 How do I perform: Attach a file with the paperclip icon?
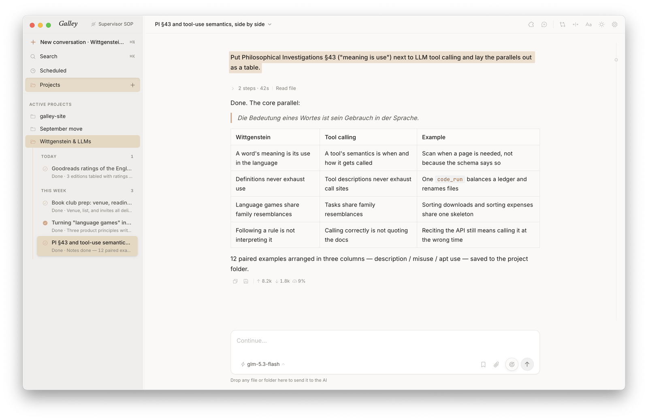[x=496, y=365]
